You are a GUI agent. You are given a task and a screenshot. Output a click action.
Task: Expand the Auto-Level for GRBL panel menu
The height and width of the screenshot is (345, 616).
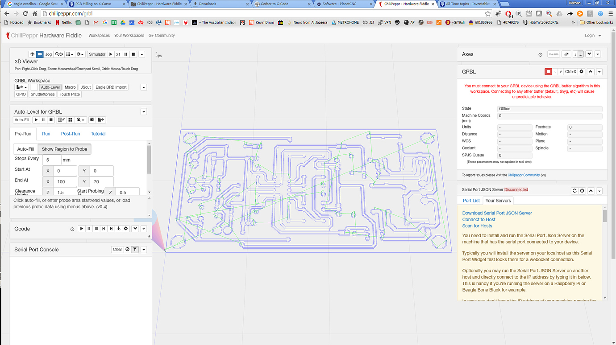tap(144, 112)
